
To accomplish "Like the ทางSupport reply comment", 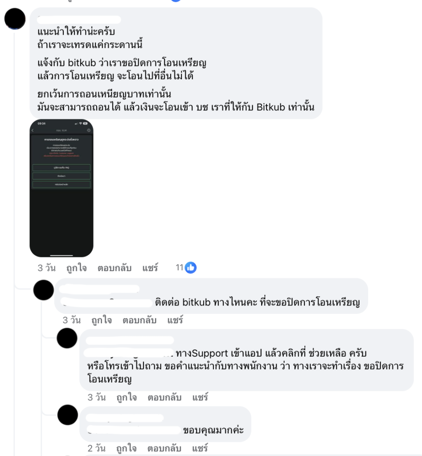I will click(x=127, y=397).
